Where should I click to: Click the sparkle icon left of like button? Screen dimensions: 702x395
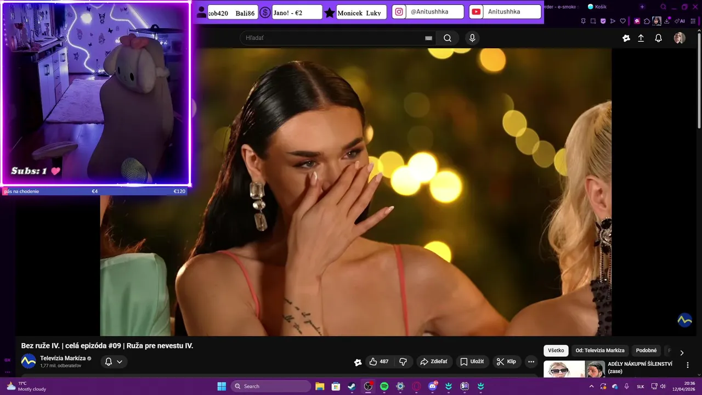click(358, 362)
